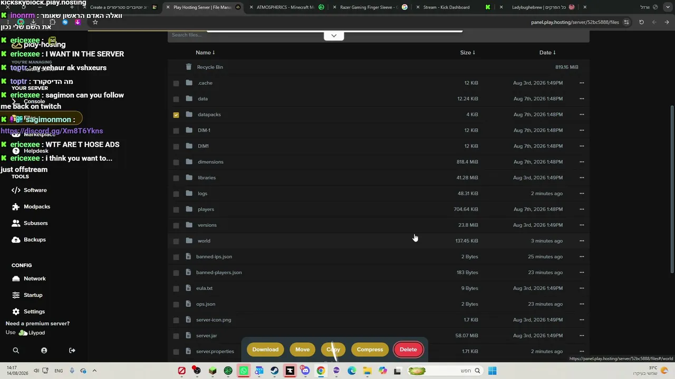Open the server.properties file name

(215, 351)
